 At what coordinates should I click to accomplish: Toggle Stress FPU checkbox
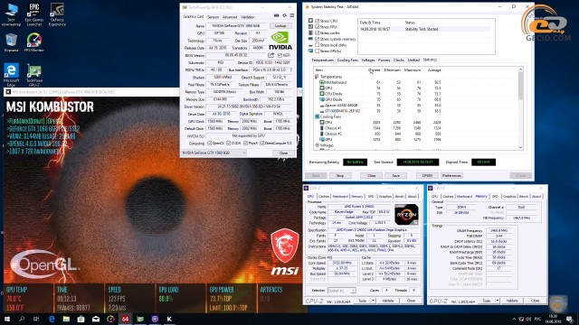point(317,27)
